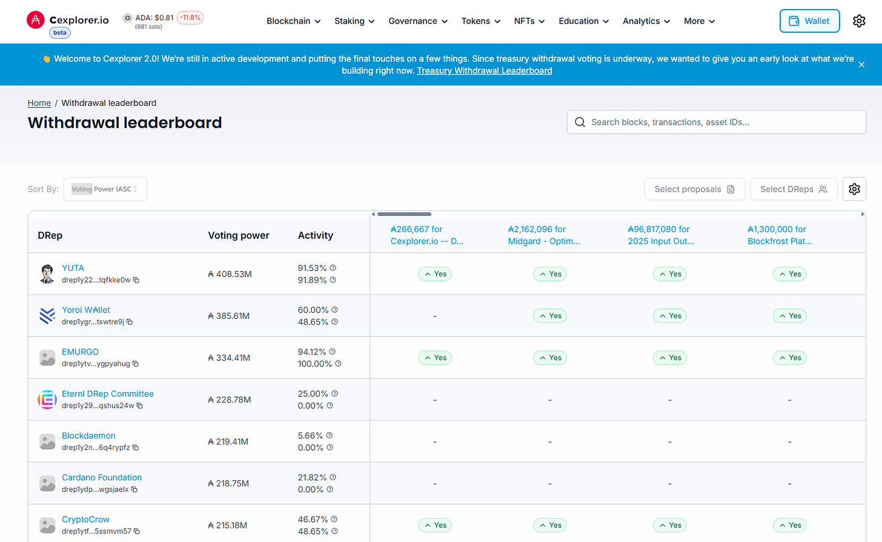Viewport: 882px width, 542px height.
Task: Follow the Treasury Withdrawal Leaderboard link
Action: click(485, 71)
